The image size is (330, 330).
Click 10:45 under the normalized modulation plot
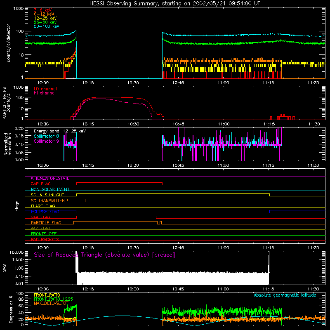(178, 165)
